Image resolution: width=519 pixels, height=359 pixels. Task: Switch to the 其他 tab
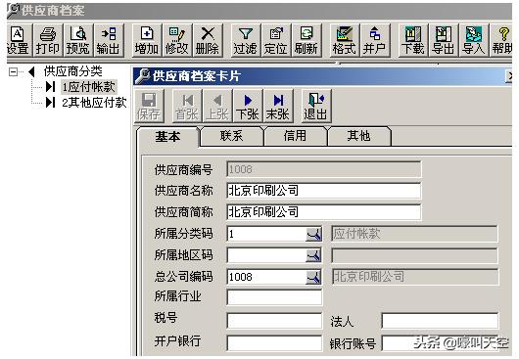point(358,136)
